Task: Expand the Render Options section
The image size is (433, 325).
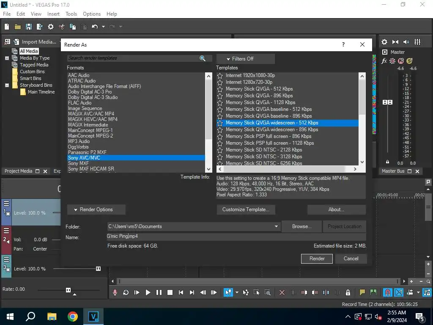Action: click(x=96, y=209)
